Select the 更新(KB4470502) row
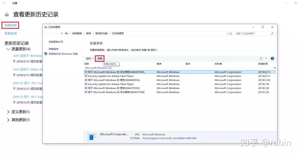This screenshot has width=299, height=155. click(x=180, y=88)
